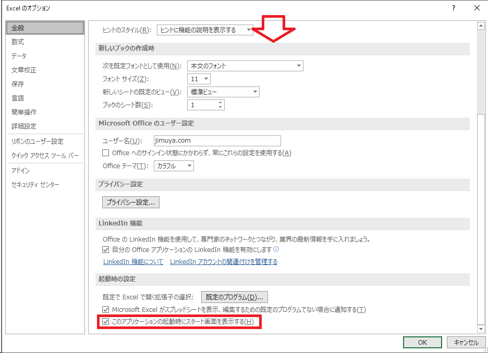Uncheck enable LinkedIn features in Office applications
The image size is (488, 353).
106,249
